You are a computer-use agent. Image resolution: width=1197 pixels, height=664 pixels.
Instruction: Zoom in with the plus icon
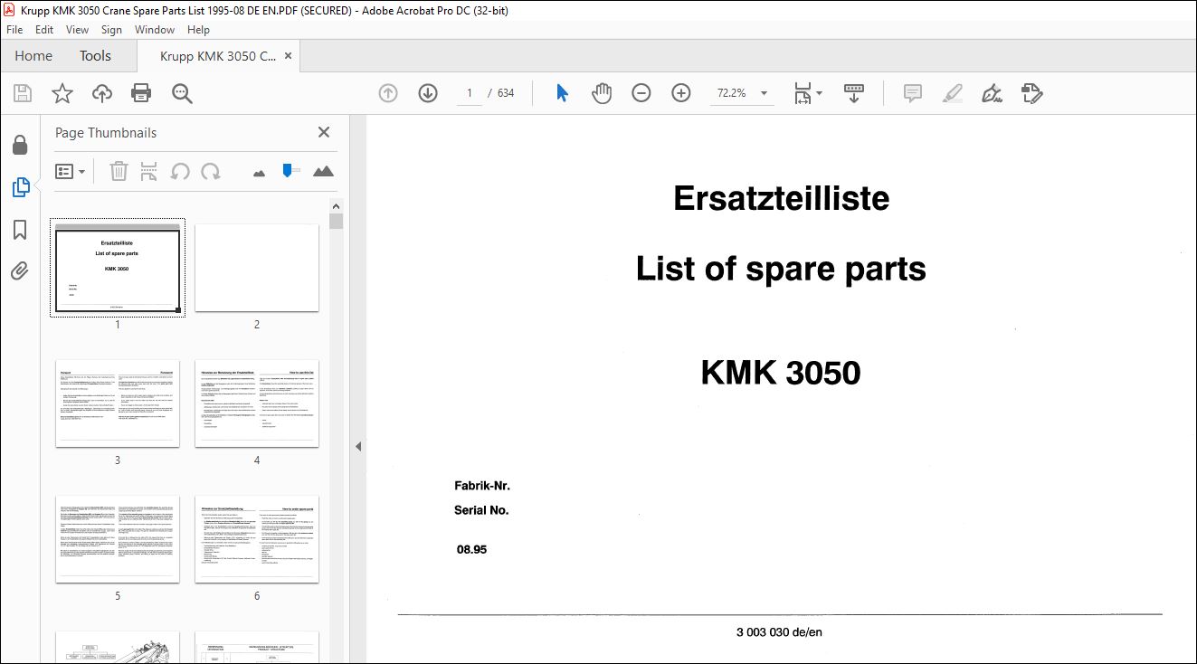681,93
